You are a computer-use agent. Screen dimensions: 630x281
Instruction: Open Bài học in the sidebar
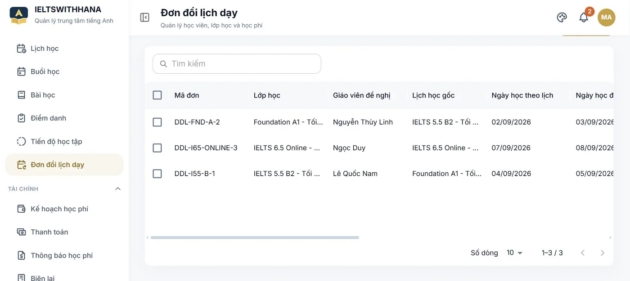(64, 95)
